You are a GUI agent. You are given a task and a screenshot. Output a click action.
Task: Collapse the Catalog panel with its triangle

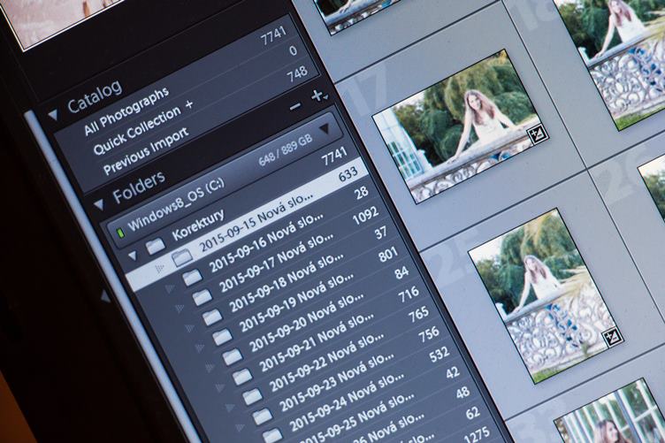(x=54, y=114)
